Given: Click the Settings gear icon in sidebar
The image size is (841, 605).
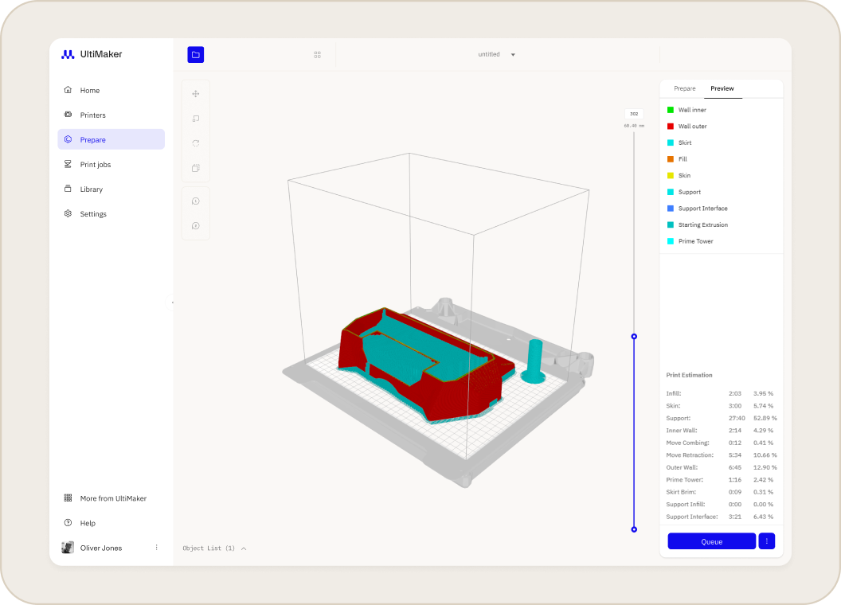Looking at the screenshot, I should coord(68,213).
